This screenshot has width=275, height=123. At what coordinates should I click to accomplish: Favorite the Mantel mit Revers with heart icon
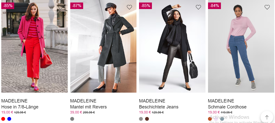[129, 7]
